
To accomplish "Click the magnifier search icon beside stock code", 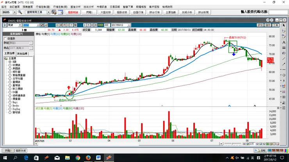I will 20,12.
